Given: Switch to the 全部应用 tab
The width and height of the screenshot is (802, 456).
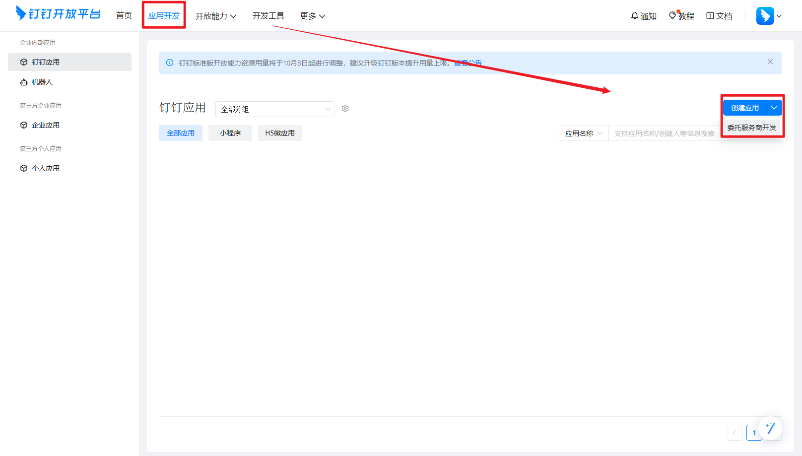Looking at the screenshot, I should (181, 133).
